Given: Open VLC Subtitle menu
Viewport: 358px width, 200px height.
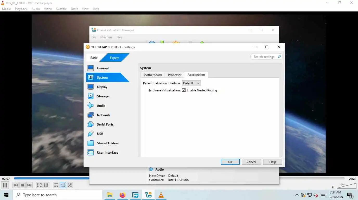Looking at the screenshot, I should (x=61, y=9).
